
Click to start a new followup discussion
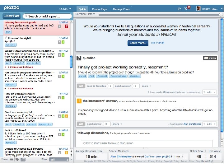point(147,143)
